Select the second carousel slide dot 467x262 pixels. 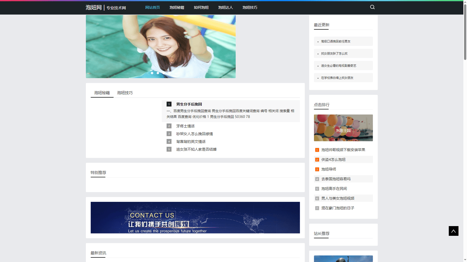click(x=158, y=73)
